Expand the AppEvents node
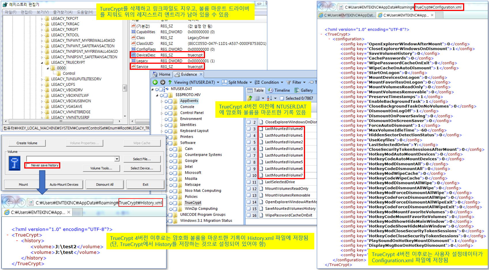 pos(162,101)
